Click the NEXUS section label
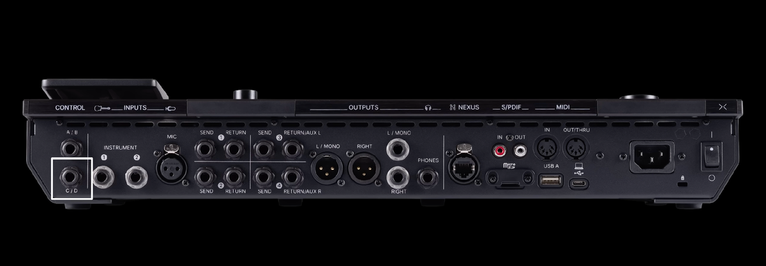The width and height of the screenshot is (766, 266). click(469, 108)
